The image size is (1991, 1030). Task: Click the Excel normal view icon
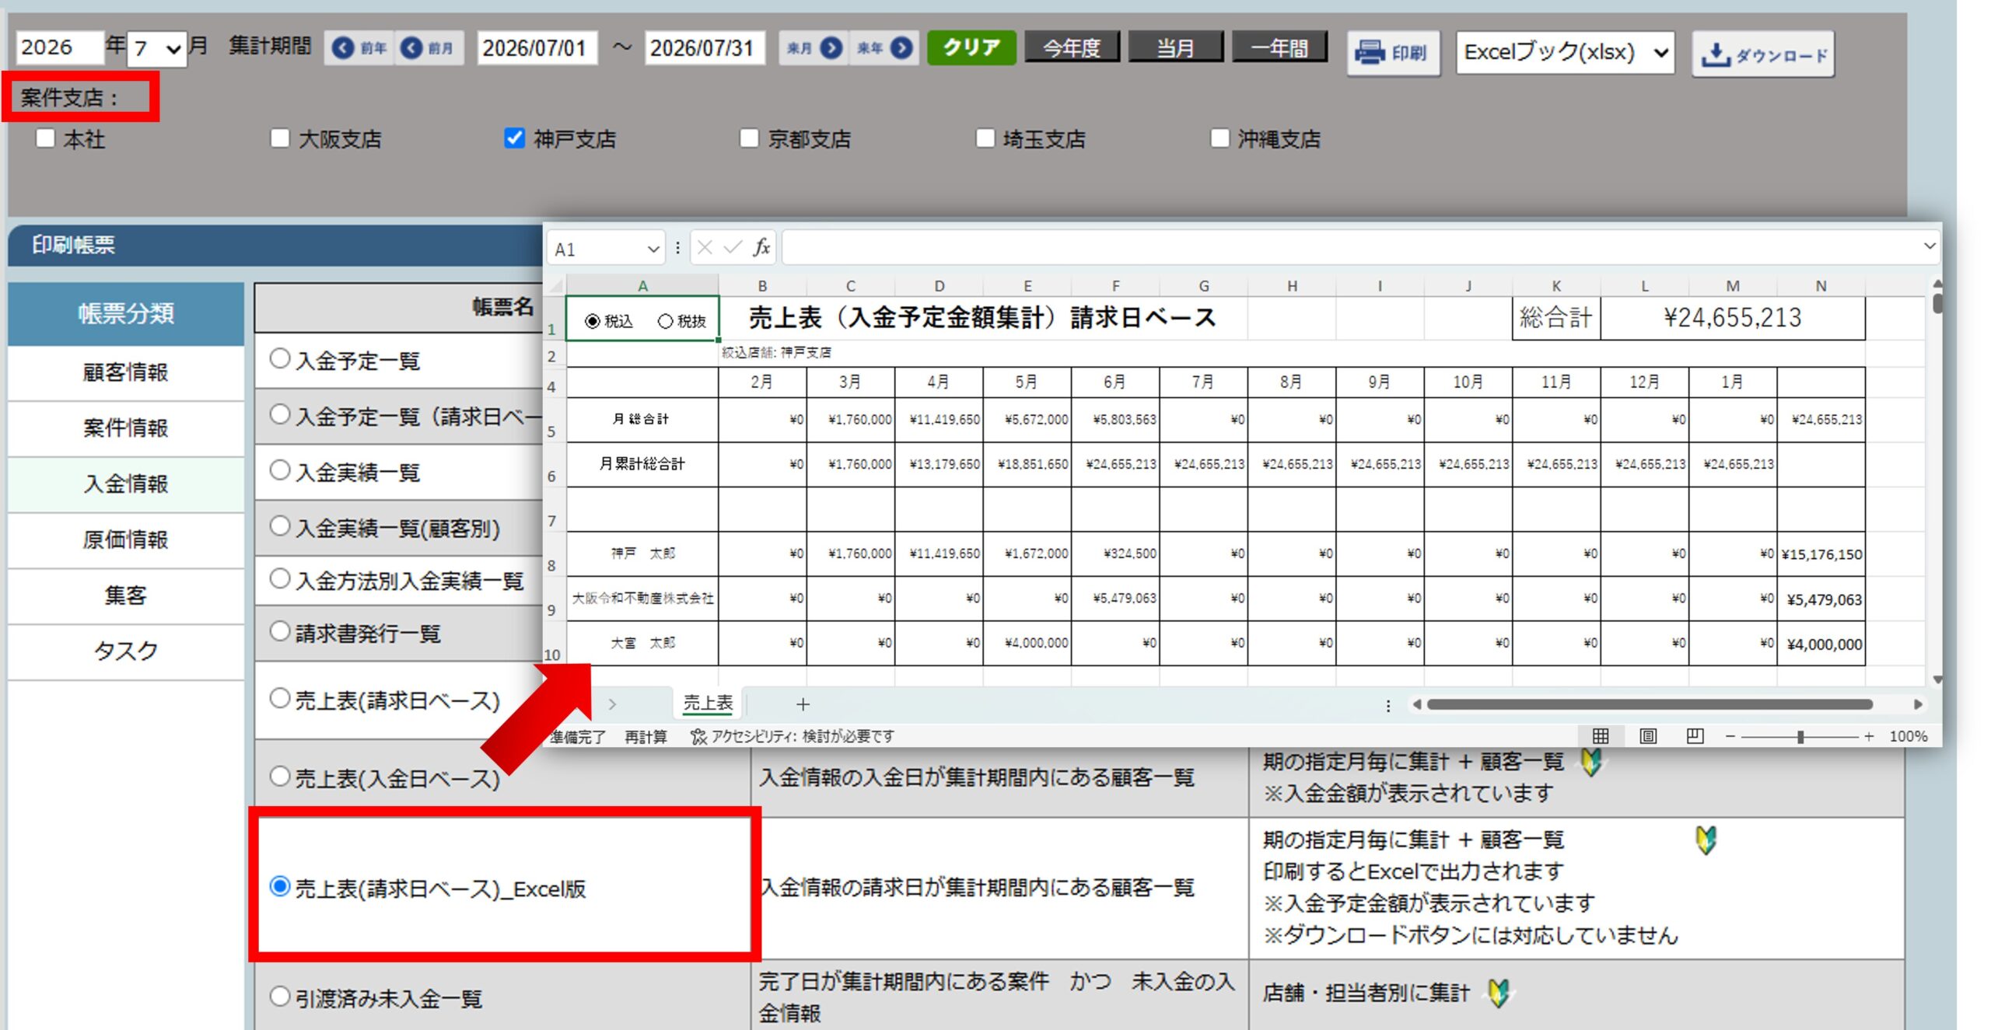click(1600, 735)
